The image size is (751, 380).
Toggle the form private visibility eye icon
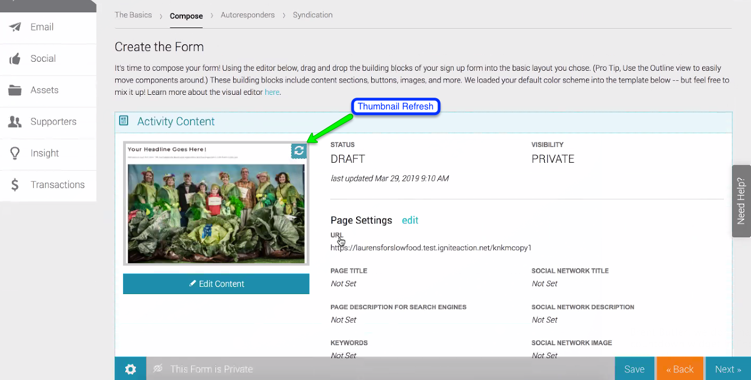pyautogui.click(x=158, y=369)
